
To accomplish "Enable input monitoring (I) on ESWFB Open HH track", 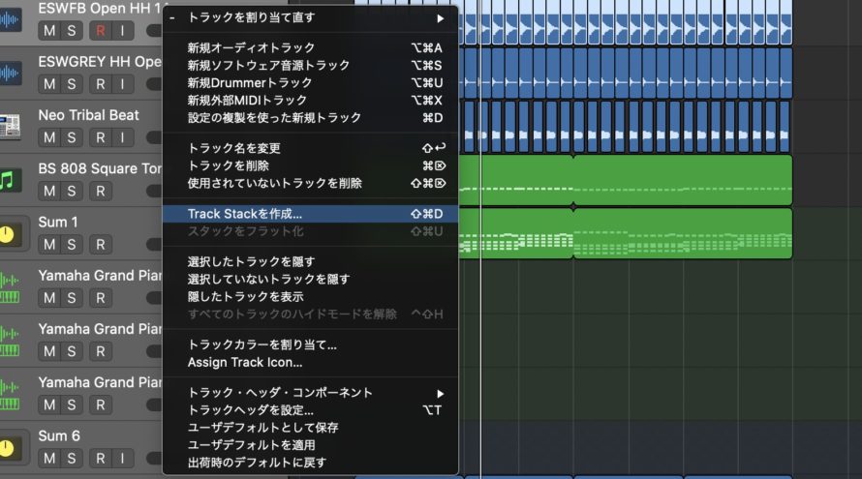I will (122, 30).
